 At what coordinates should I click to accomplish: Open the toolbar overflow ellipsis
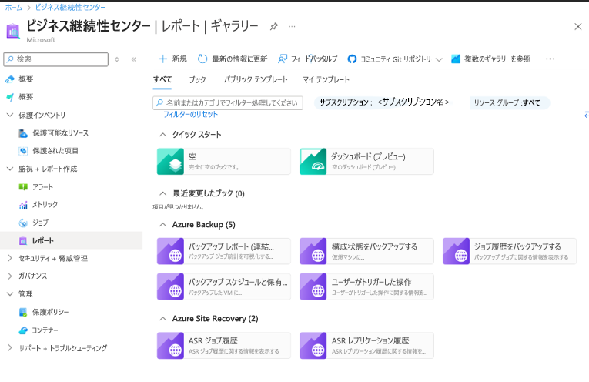pos(550,59)
